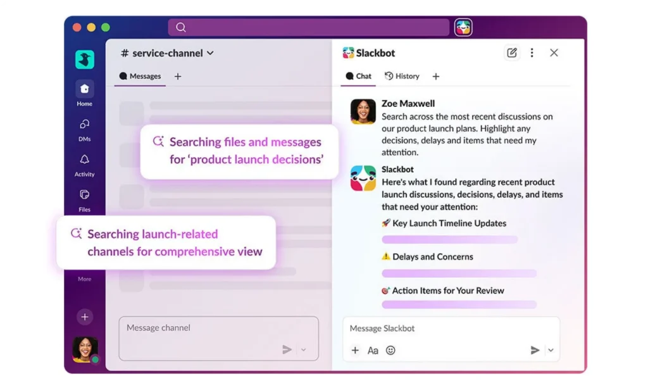The height and width of the screenshot is (385, 648).
Task: Click 'Searching launch-related channels' status card
Action: [x=166, y=243]
